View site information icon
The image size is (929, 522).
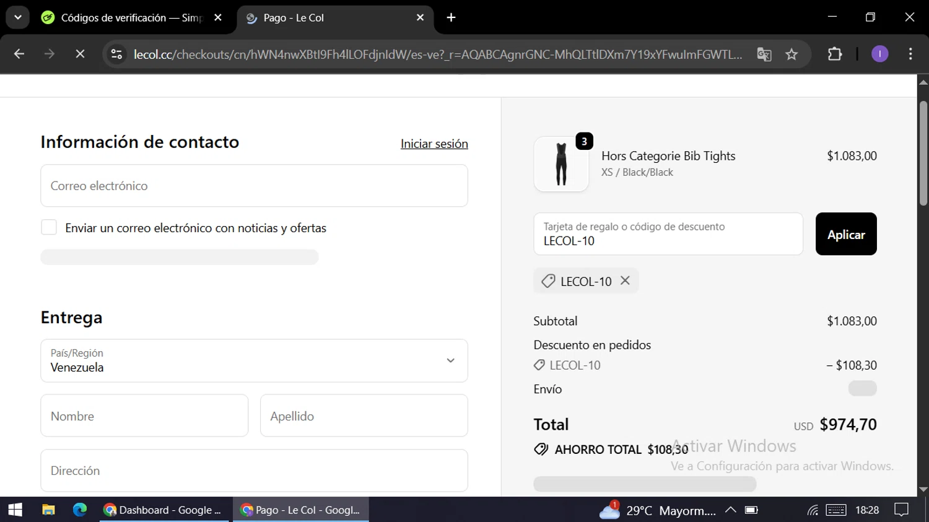click(116, 54)
